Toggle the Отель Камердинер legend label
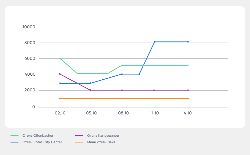The height and width of the screenshot is (155, 250). click(103, 136)
